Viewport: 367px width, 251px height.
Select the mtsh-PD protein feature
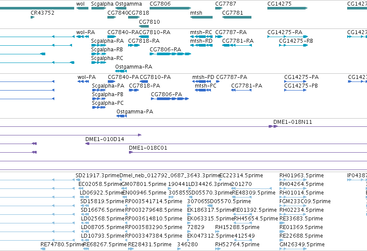pos(201,82)
